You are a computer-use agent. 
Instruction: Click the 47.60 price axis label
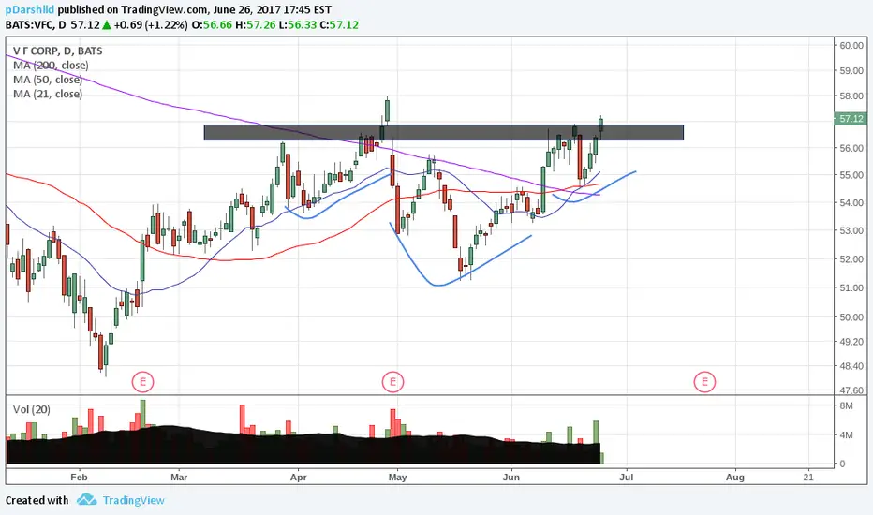(x=851, y=390)
